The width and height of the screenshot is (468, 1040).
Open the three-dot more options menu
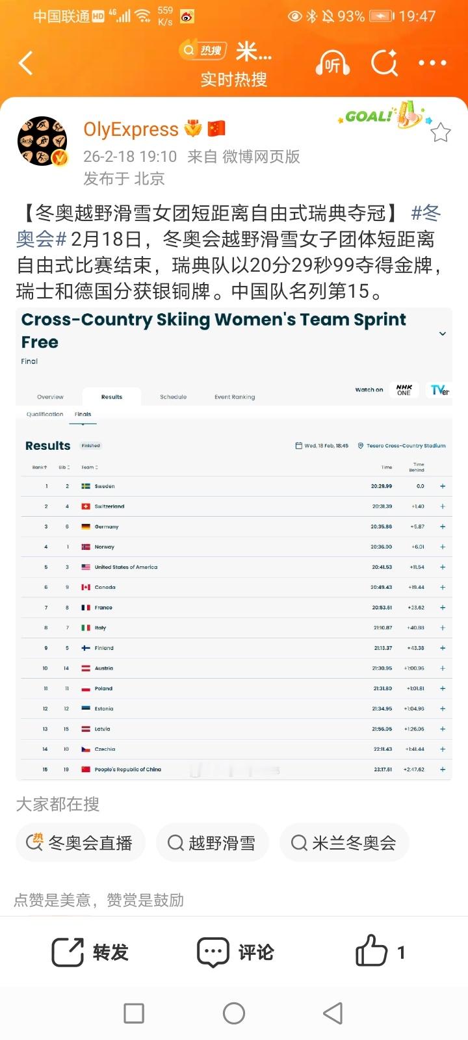point(432,64)
